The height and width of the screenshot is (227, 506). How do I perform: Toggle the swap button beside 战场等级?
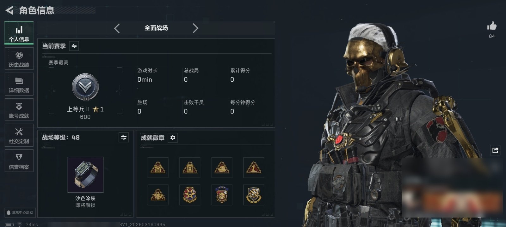tap(124, 137)
